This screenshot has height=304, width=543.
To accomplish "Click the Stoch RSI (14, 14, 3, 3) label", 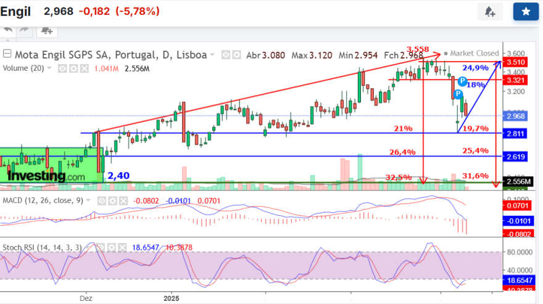I will pos(42,247).
